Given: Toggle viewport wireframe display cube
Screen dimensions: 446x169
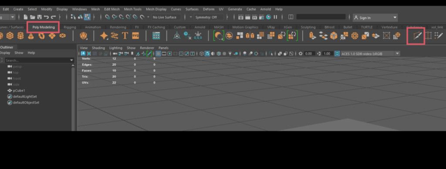Looking at the screenshot, I should tap(202, 54).
